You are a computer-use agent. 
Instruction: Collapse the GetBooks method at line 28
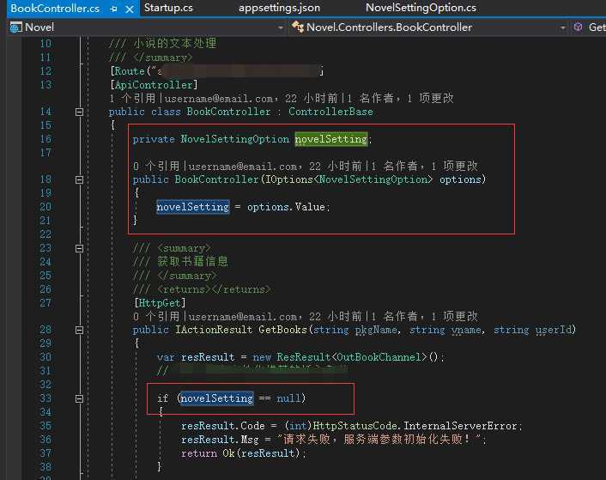tap(79, 330)
